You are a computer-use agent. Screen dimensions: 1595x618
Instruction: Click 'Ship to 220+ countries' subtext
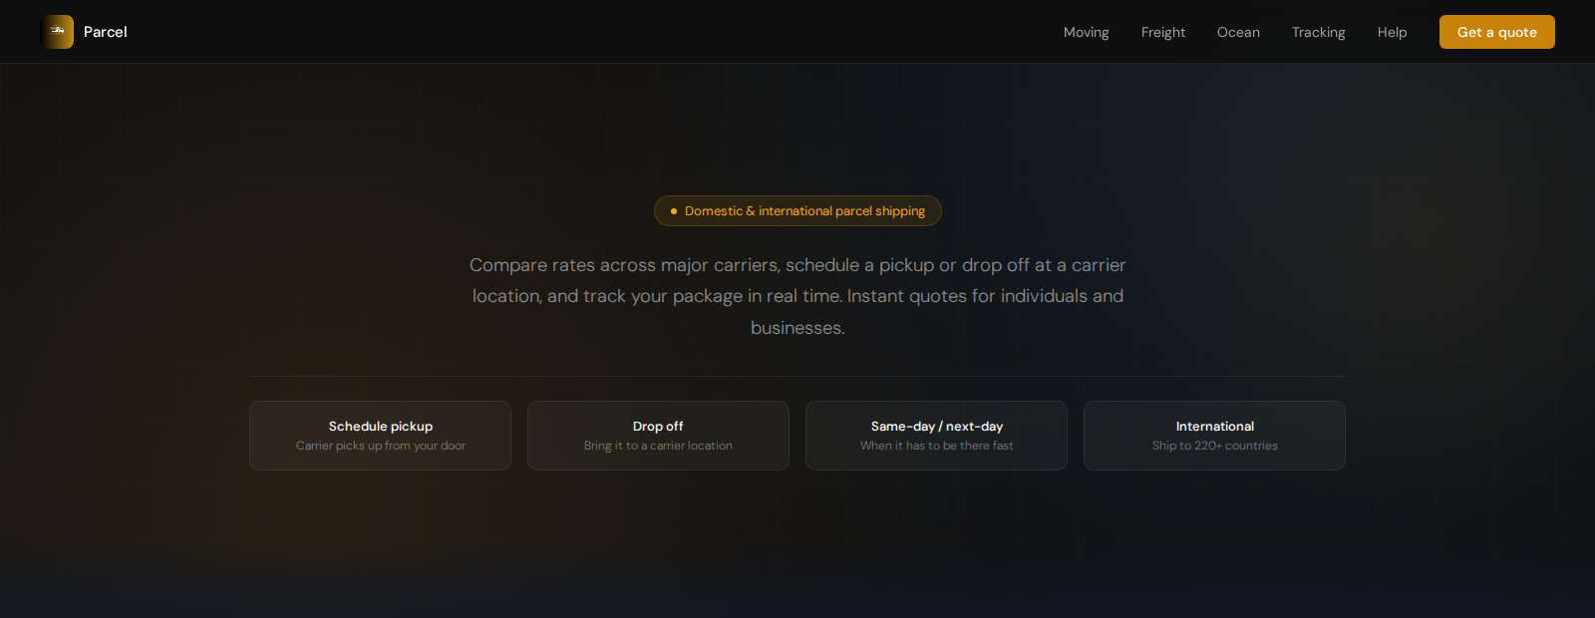pyautogui.click(x=1214, y=446)
